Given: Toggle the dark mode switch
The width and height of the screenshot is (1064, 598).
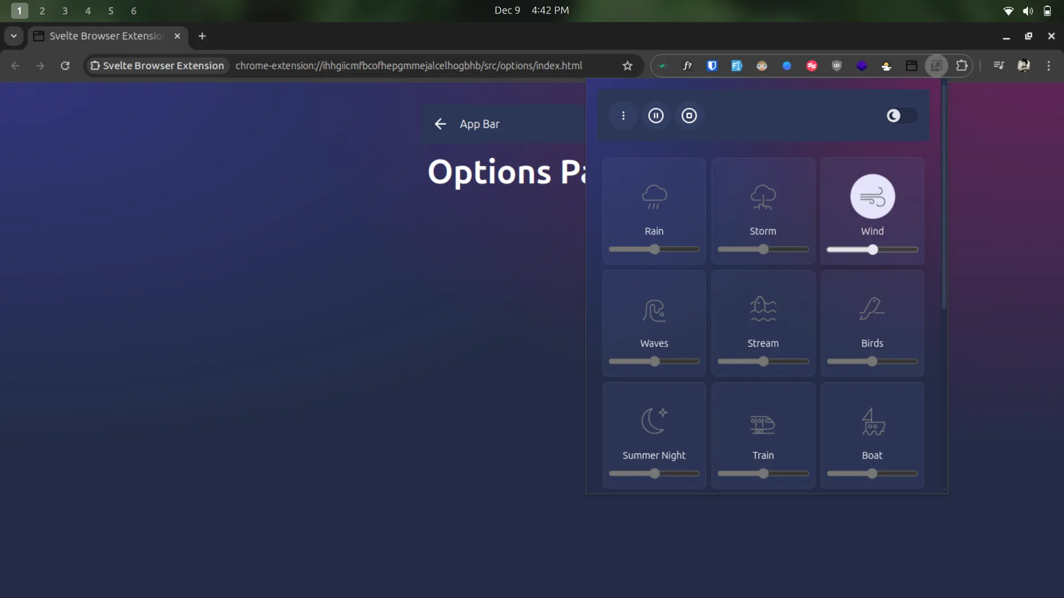Looking at the screenshot, I should pos(901,116).
